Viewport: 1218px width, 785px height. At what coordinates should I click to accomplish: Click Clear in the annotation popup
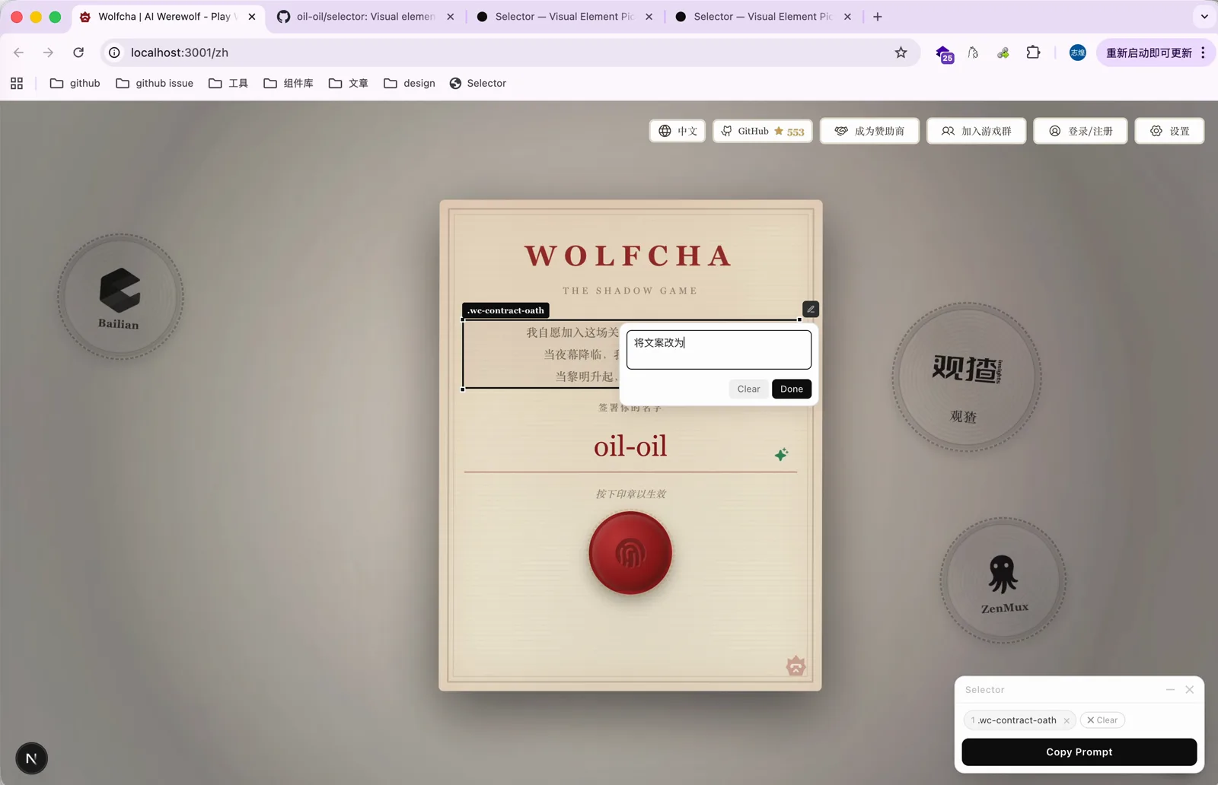748,389
